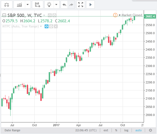Screen dimensions: 157x134
Task: Toggle percent scale mode
Action: (x=116, y=130)
